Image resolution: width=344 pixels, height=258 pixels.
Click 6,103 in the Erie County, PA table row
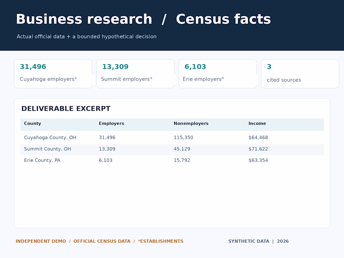(x=105, y=160)
